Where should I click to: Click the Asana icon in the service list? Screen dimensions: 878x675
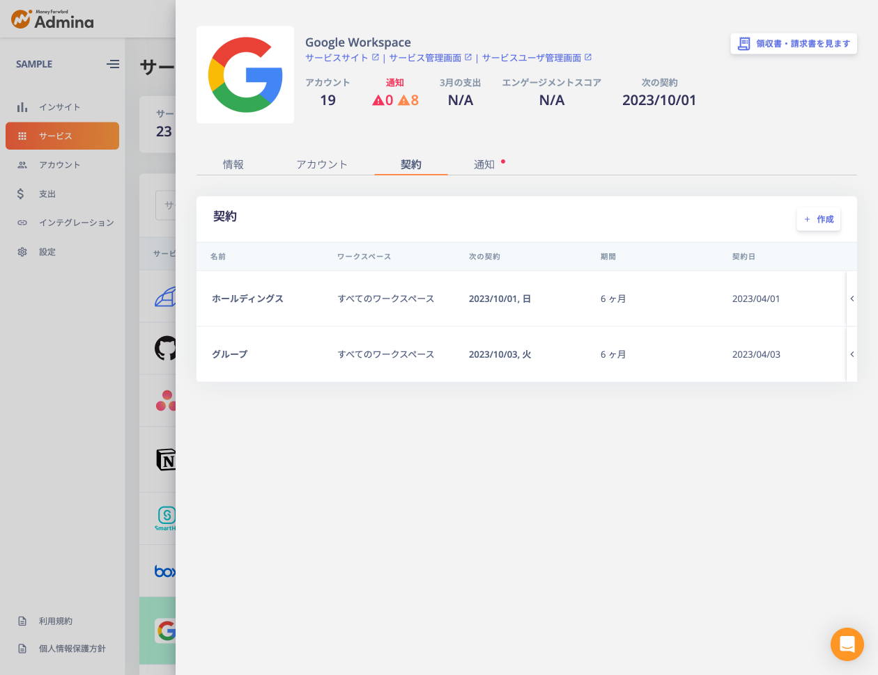pyautogui.click(x=166, y=400)
